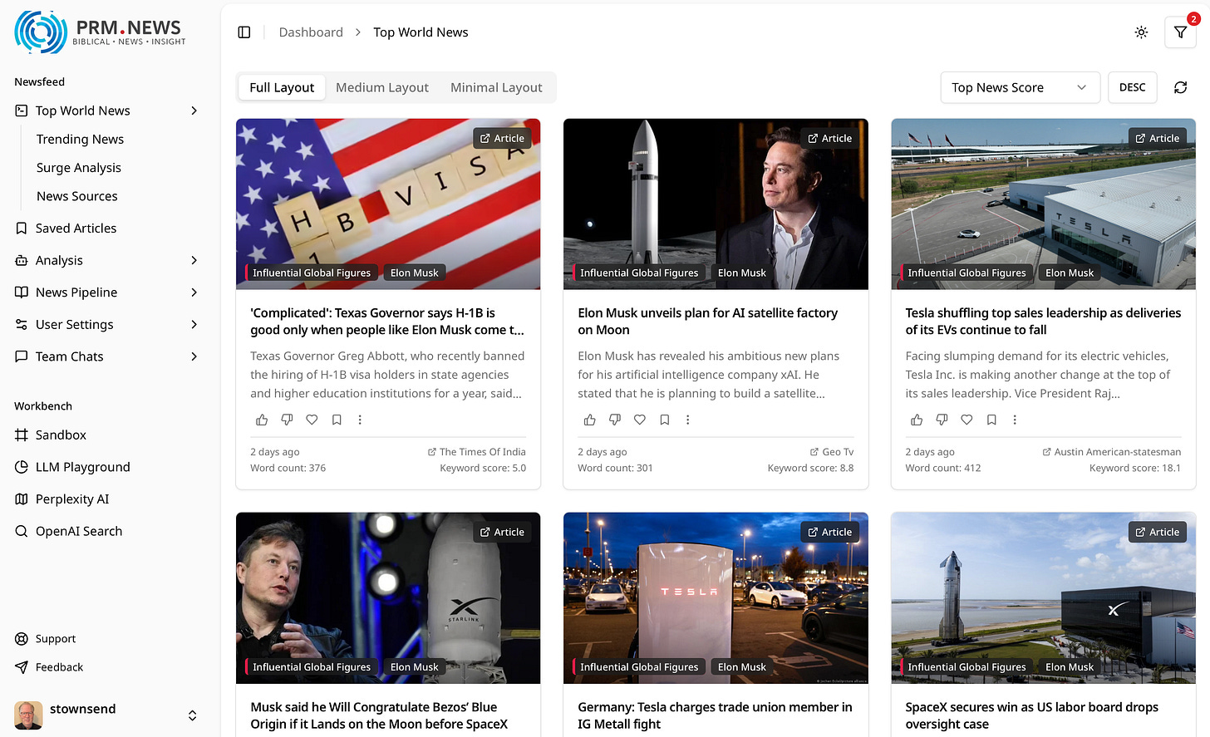
Task: Click the PRM.NEWS logo
Action: coord(100,32)
